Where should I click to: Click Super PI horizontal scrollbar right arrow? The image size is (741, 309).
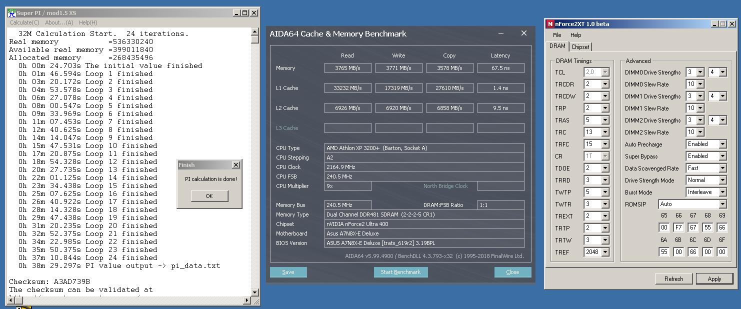click(247, 300)
